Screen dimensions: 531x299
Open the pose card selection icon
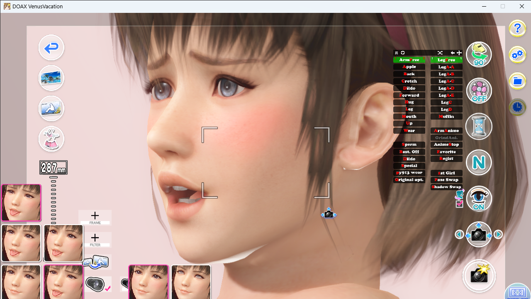[51, 108]
